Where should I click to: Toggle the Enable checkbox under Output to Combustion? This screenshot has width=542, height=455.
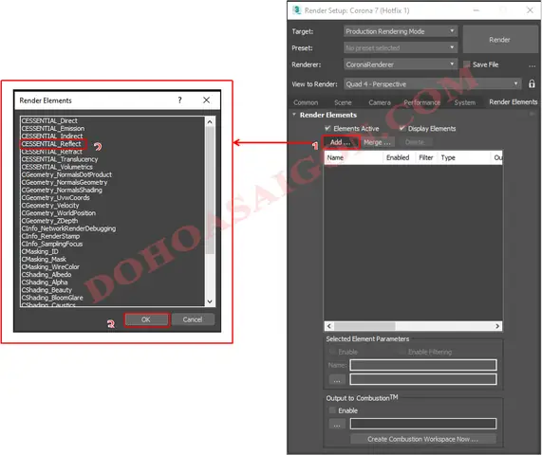point(332,410)
